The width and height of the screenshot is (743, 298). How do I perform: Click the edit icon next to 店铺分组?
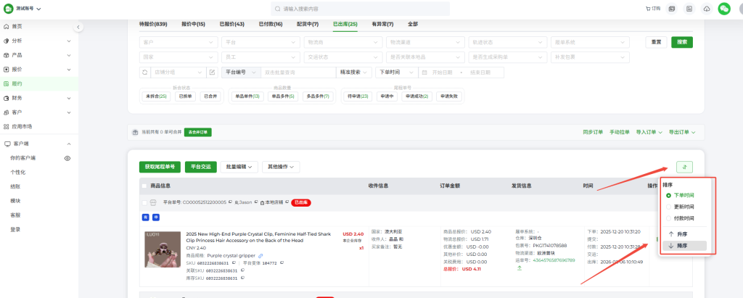coord(212,73)
